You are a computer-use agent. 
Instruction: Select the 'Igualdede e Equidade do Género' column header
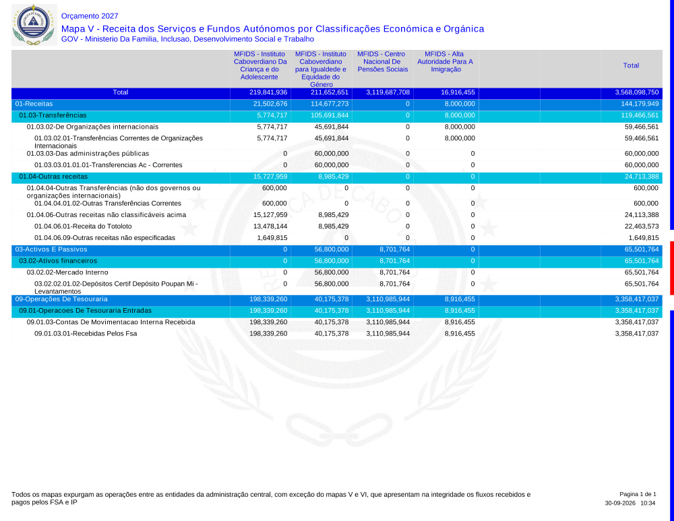pyautogui.click(x=321, y=69)
